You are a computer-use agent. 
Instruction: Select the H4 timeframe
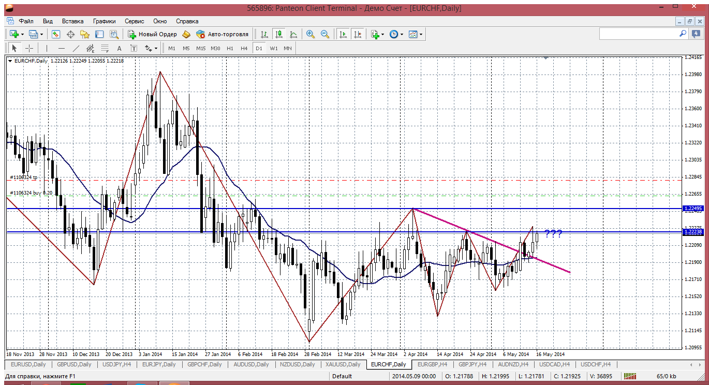pyautogui.click(x=244, y=48)
